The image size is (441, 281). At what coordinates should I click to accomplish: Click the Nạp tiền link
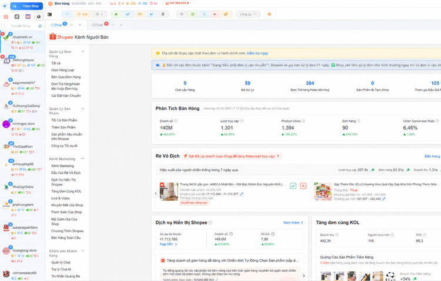click(x=168, y=244)
